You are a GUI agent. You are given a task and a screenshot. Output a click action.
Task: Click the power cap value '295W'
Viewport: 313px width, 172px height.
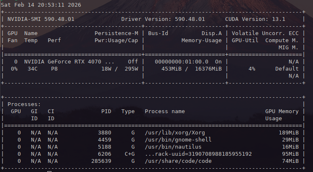[131, 69]
